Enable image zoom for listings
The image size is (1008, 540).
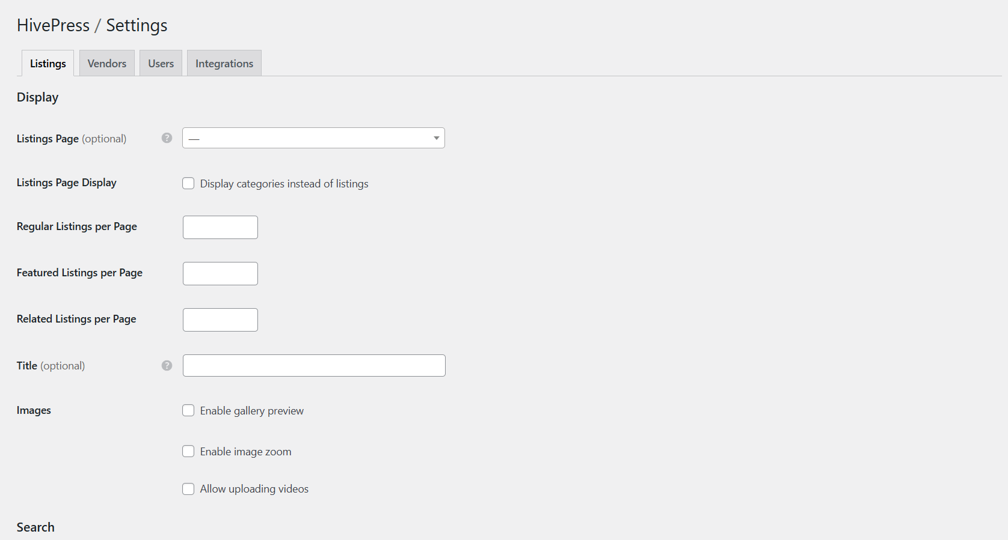[188, 451]
